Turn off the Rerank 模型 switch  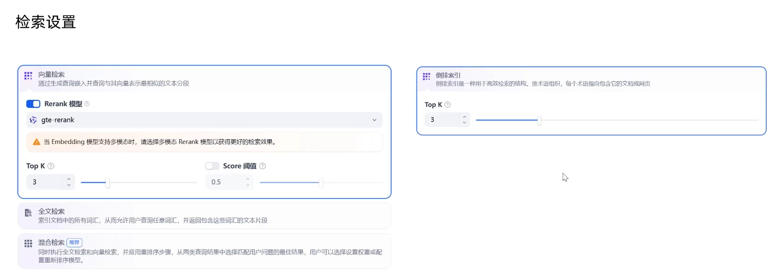click(33, 104)
